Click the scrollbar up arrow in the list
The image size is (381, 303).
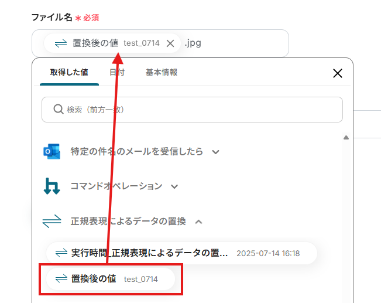point(346,138)
